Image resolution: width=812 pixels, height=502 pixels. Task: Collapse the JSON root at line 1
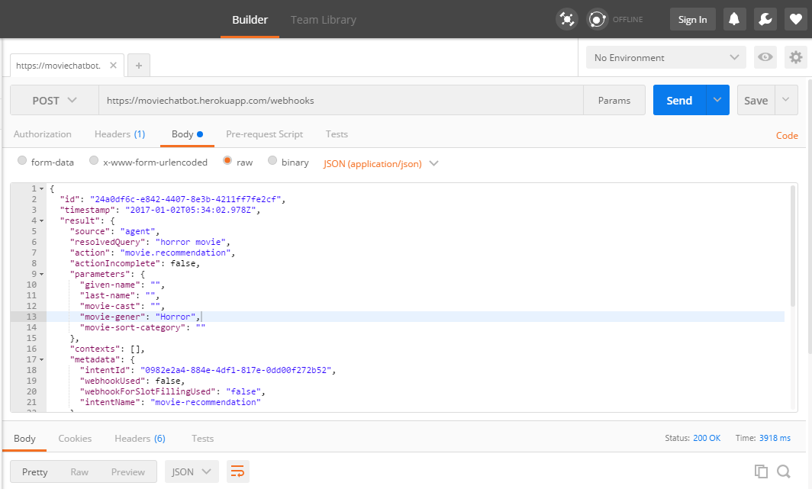pyautogui.click(x=41, y=189)
